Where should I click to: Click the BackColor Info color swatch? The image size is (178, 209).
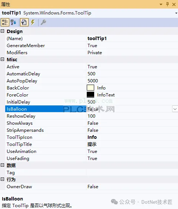(x=90, y=88)
